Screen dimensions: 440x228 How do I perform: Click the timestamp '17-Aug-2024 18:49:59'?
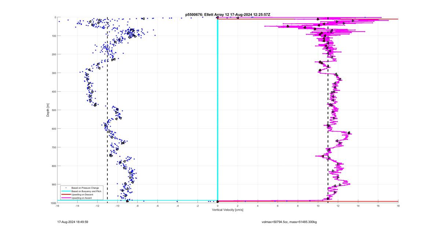pyautogui.click(x=73, y=222)
